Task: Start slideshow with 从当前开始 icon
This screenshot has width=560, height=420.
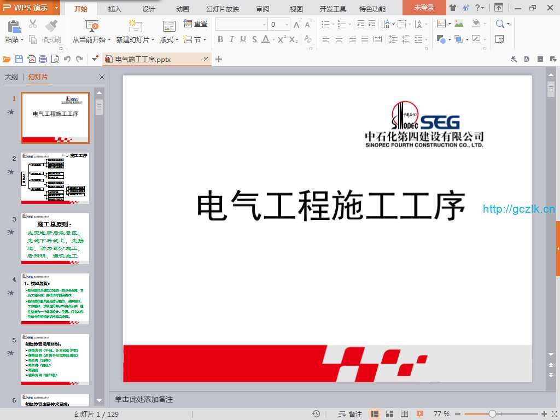Action: [92, 26]
